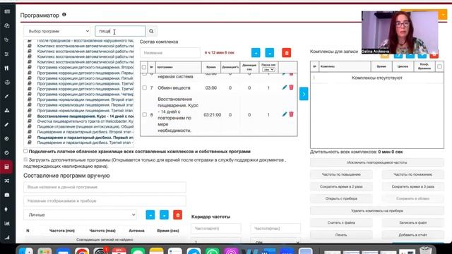The image size is (452, 254).
Task: Click first blue button next to Личные dropdown
Action: (150, 214)
